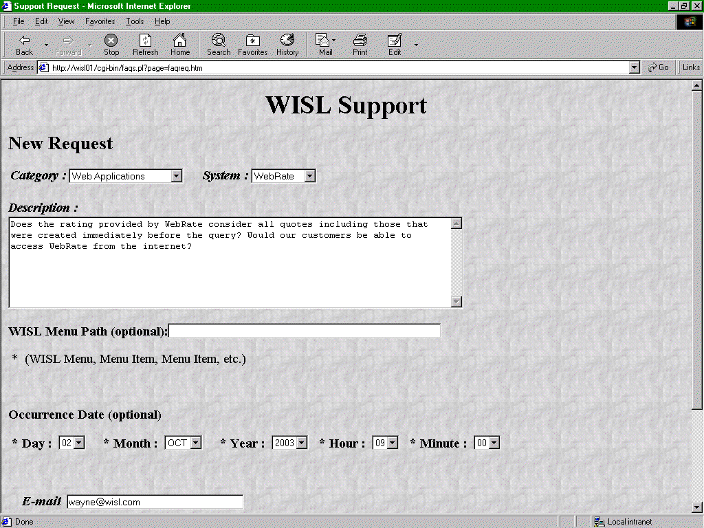Click the Favorites toolbar icon
The image size is (704, 528).
click(252, 43)
